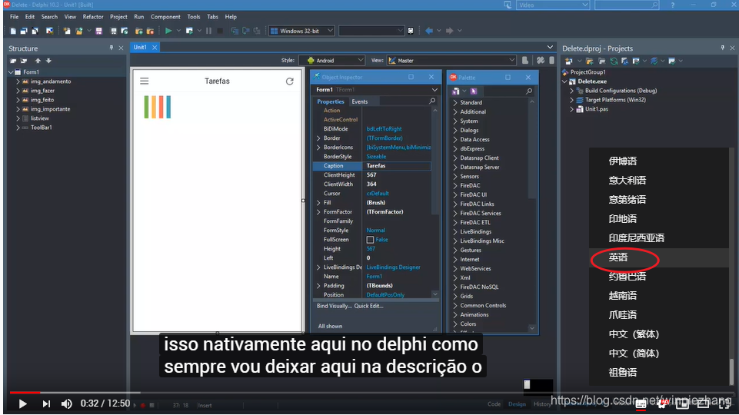Toggle the FullScreen checkbox in Object Inspector
The image size is (739, 415).
click(x=370, y=240)
